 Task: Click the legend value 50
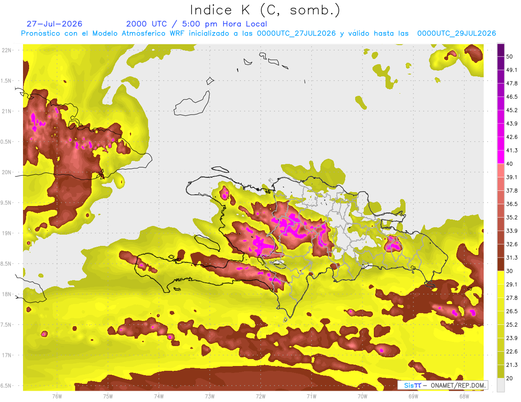coord(510,56)
